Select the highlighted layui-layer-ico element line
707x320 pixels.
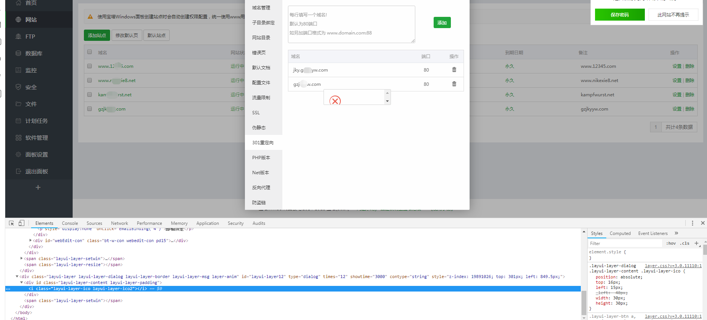[x=293, y=289]
